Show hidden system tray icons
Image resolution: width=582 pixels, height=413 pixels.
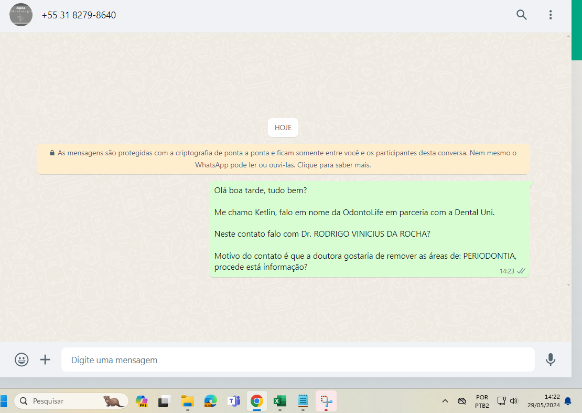coord(445,401)
